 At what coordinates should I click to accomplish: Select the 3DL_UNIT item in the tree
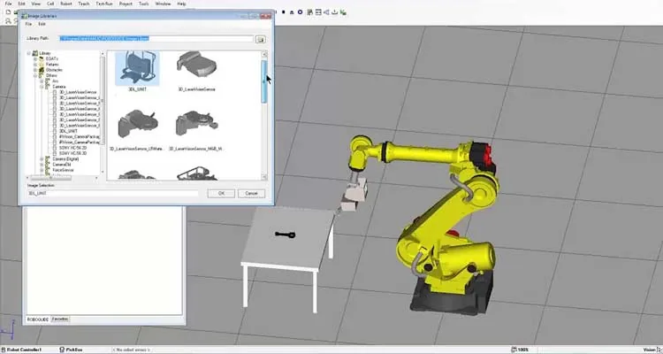(68, 131)
